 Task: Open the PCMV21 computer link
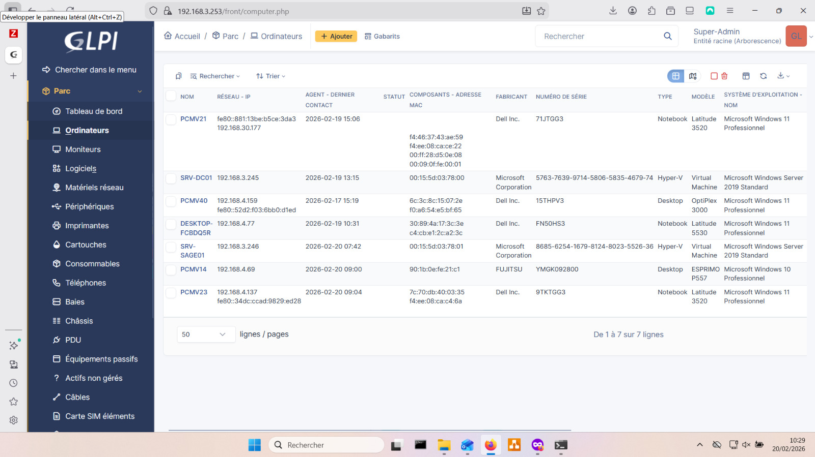pyautogui.click(x=194, y=119)
